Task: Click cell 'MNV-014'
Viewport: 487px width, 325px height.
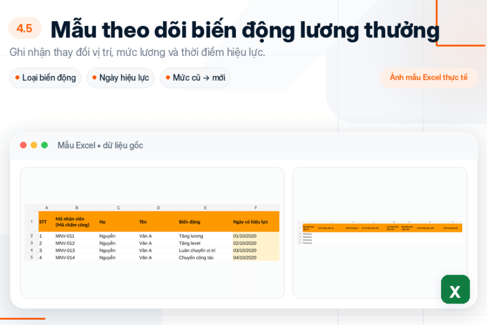Action: [x=77, y=257]
